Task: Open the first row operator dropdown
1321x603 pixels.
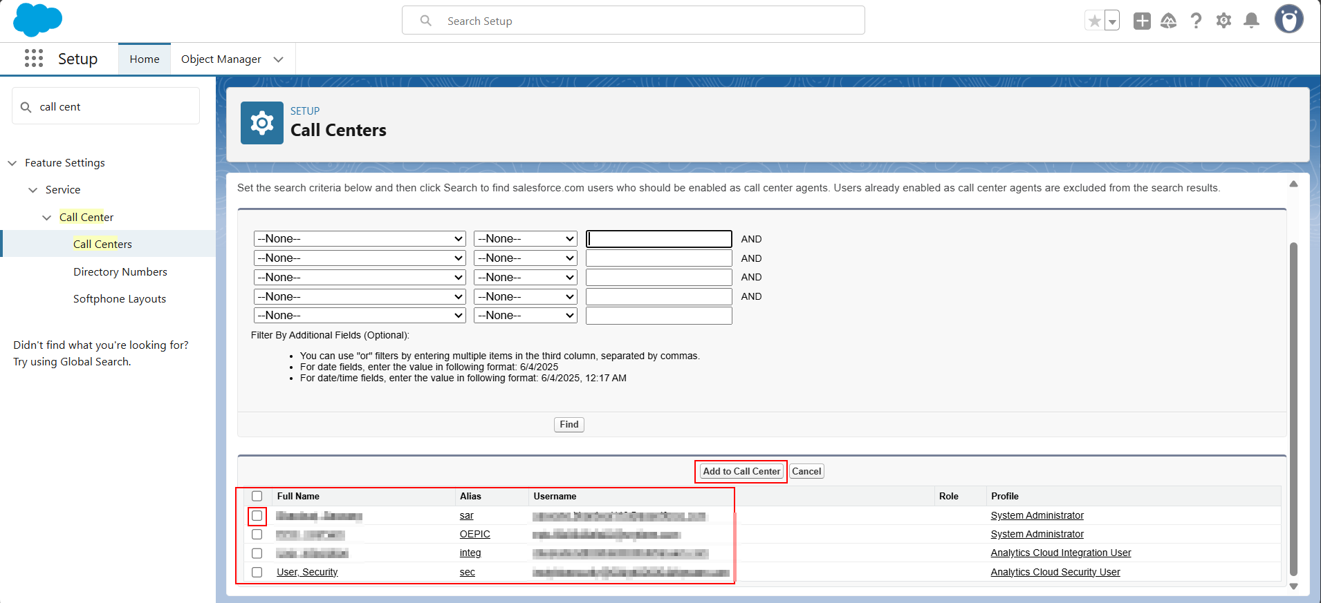Action: point(526,239)
